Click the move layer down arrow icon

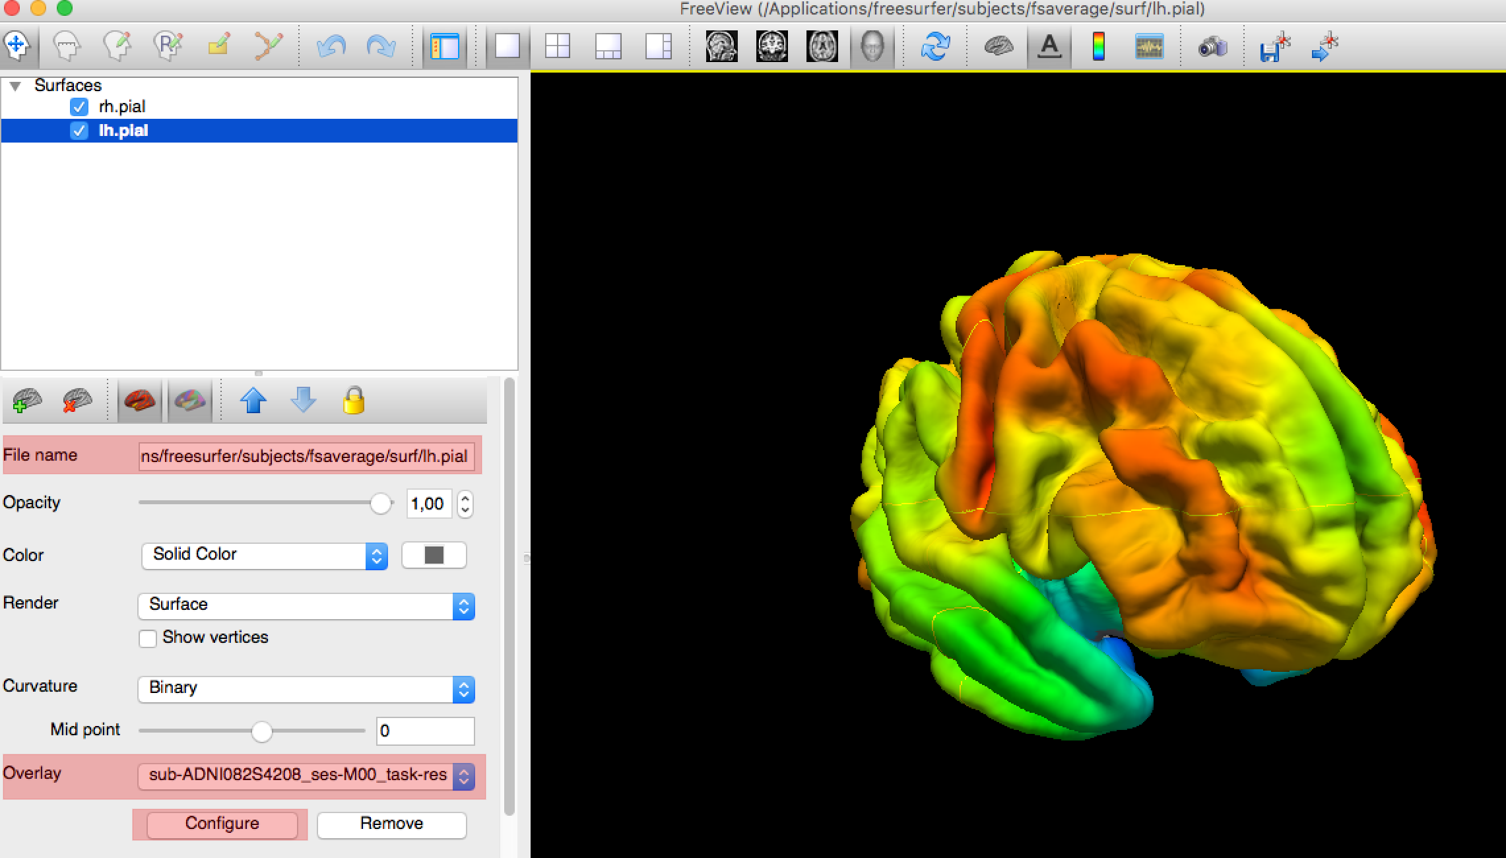[x=303, y=403]
